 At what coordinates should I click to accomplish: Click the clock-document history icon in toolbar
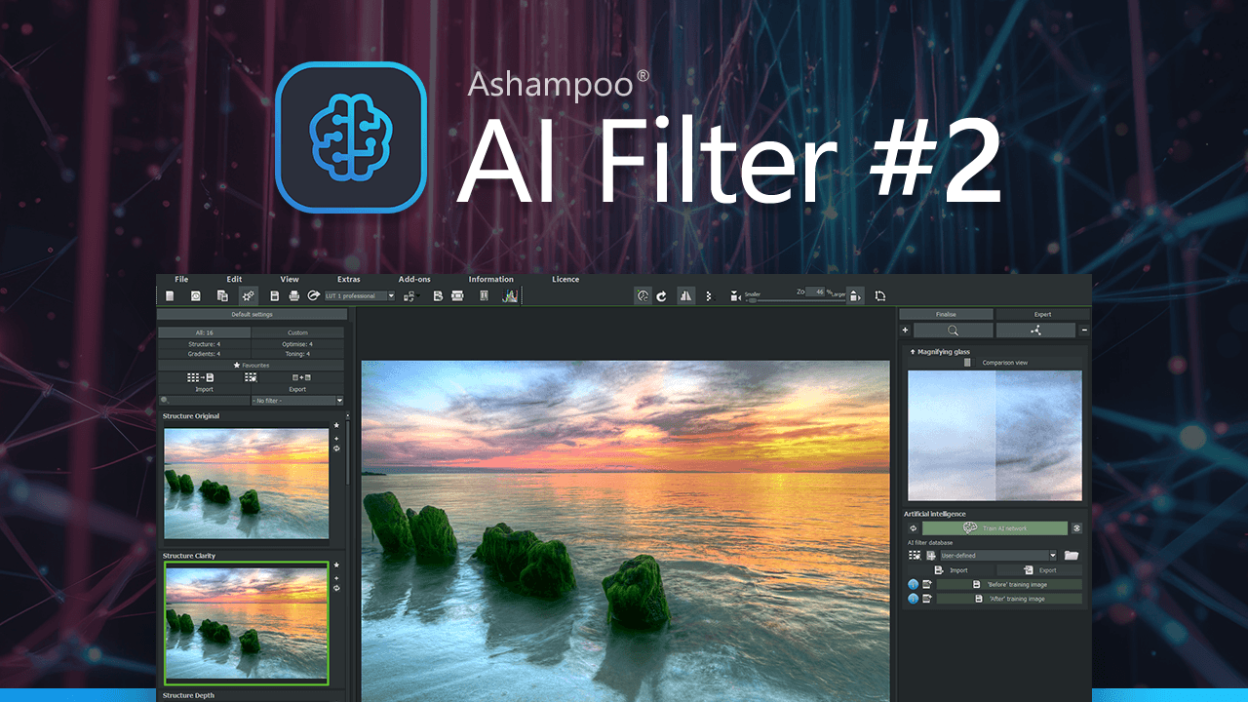[x=196, y=295]
